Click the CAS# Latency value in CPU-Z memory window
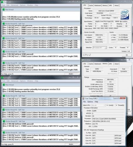This screenshot has width=133, height=147. [x=110, y=84]
